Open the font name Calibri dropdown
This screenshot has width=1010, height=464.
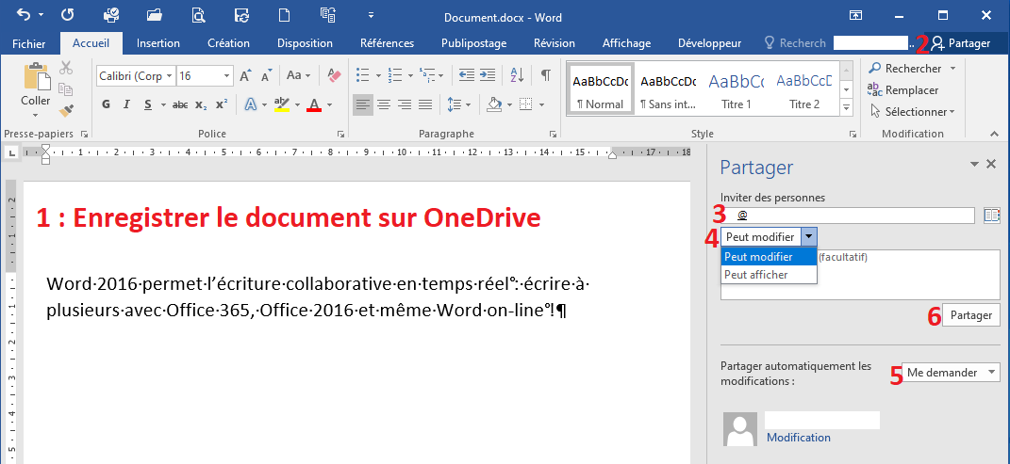tap(170, 76)
